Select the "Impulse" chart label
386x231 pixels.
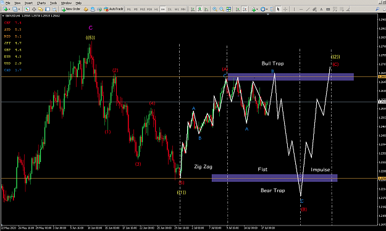(320, 169)
